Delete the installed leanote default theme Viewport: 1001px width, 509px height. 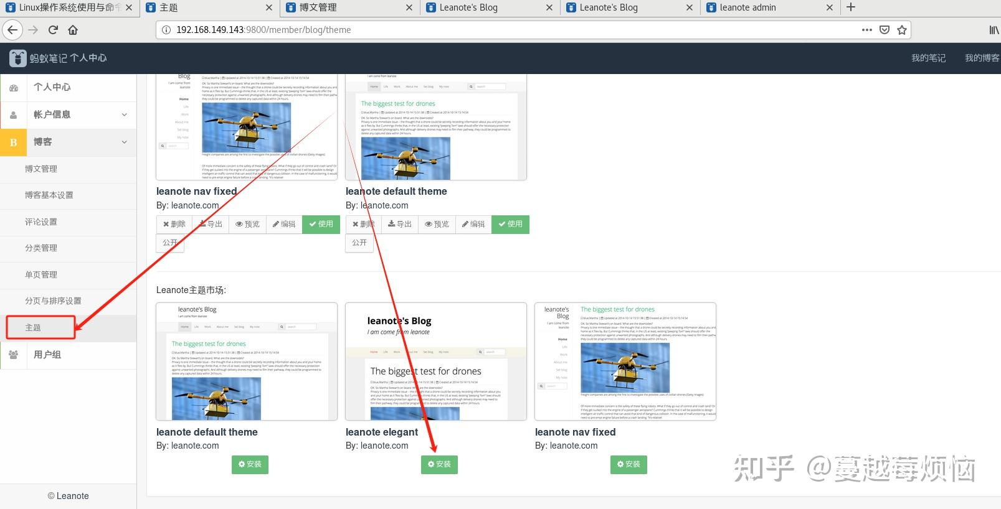pyautogui.click(x=364, y=224)
